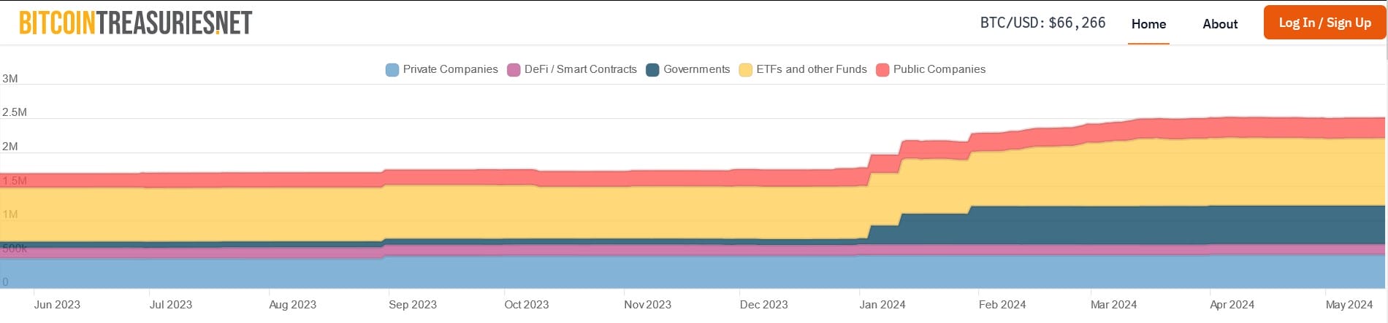Open the About page

tap(1220, 24)
